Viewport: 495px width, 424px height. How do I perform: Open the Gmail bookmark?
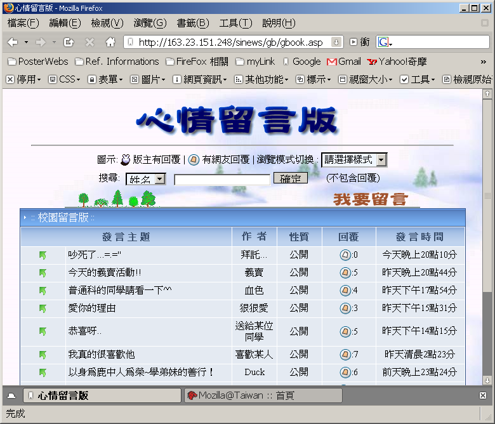[x=343, y=62]
